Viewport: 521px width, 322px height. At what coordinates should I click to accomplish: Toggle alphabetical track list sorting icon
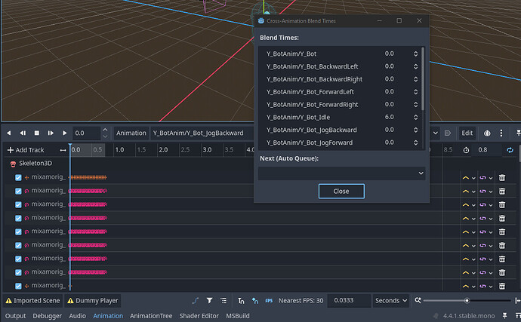[224, 301]
